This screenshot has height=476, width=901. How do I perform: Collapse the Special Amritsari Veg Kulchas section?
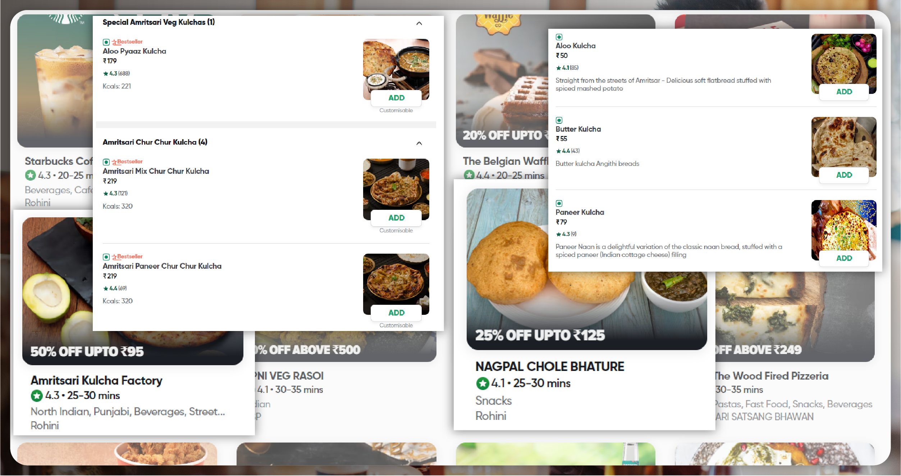click(422, 23)
